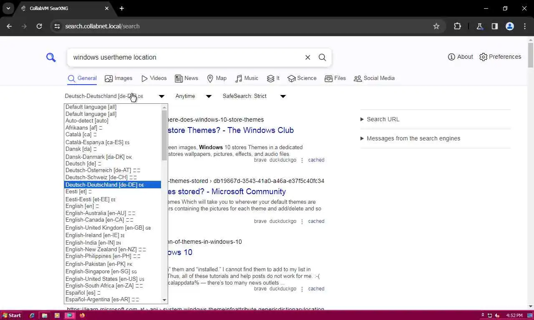Choose Auto-detect [auto] language
Screen dimensions: 534x320
(x=113, y=121)
